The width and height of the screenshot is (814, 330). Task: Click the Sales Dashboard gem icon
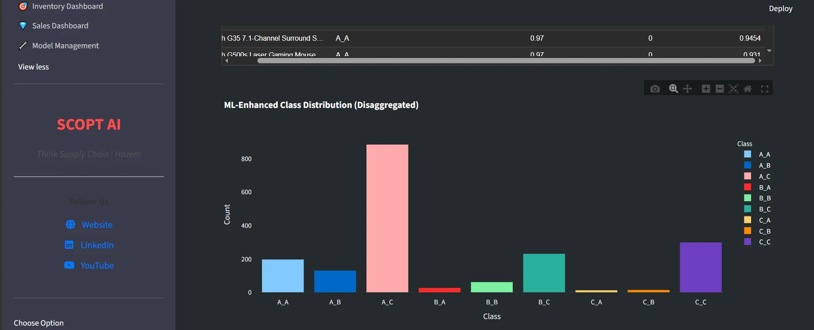click(23, 26)
